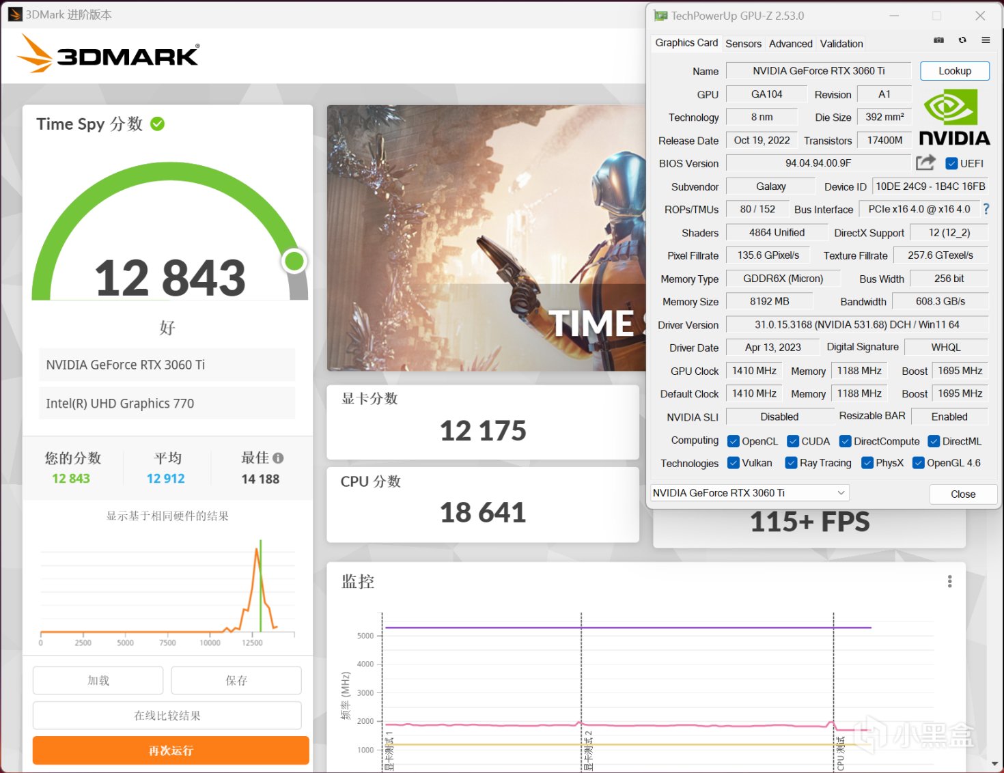Image resolution: width=1004 pixels, height=773 pixels.
Task: Click the Bandwidth value 608.3 GB/s
Action: click(940, 302)
